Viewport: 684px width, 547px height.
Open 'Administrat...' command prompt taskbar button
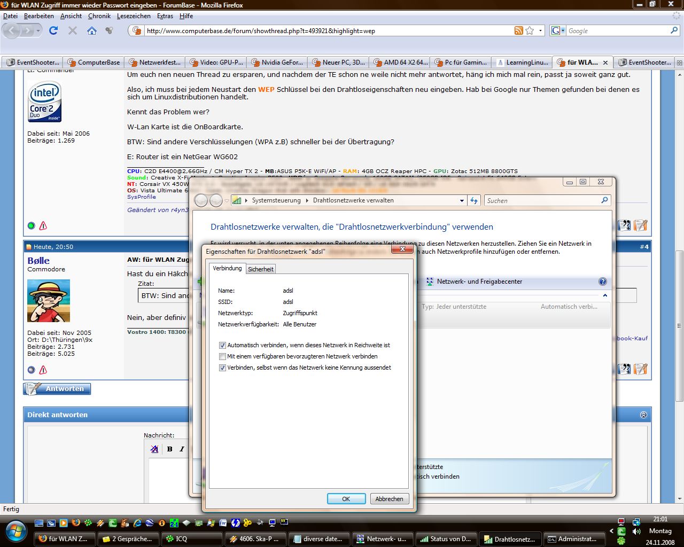pyautogui.click(x=573, y=538)
